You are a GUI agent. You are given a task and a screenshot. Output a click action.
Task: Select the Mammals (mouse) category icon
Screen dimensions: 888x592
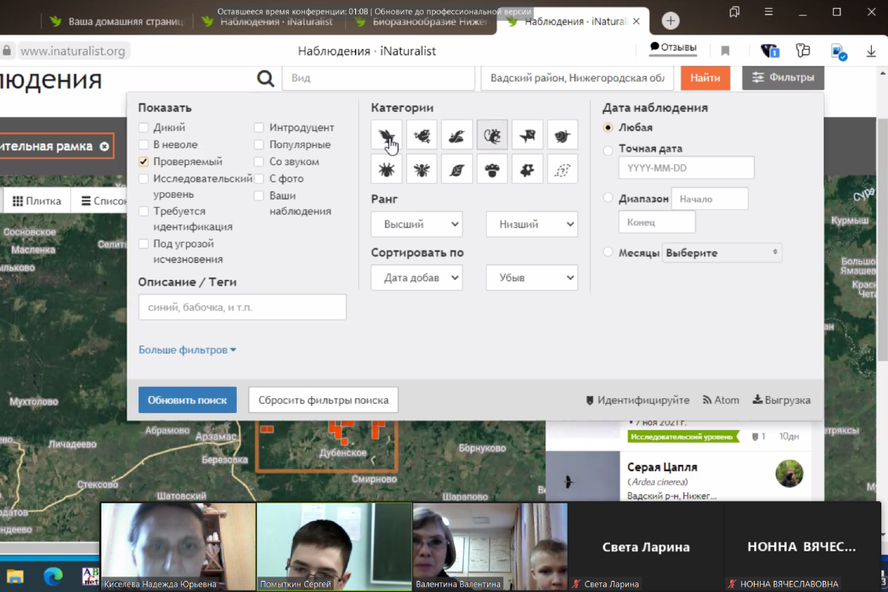pyautogui.click(x=492, y=135)
